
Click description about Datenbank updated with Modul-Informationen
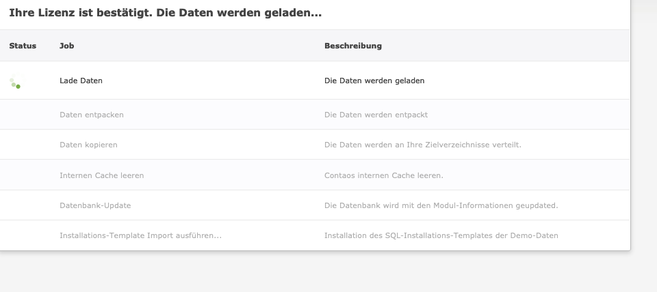coord(441,205)
